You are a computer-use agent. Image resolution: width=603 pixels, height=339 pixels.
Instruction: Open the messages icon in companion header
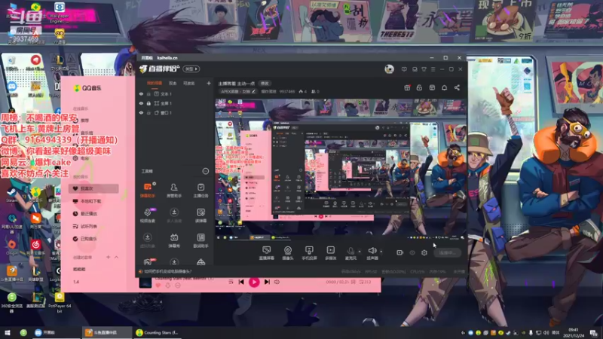pyautogui.click(x=404, y=69)
